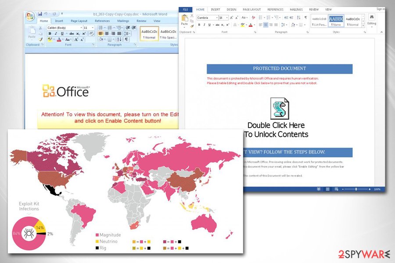Viewport: 395px width, 263px height.
Task: Click Sign in link in Word 2013
Action: pos(381,9)
